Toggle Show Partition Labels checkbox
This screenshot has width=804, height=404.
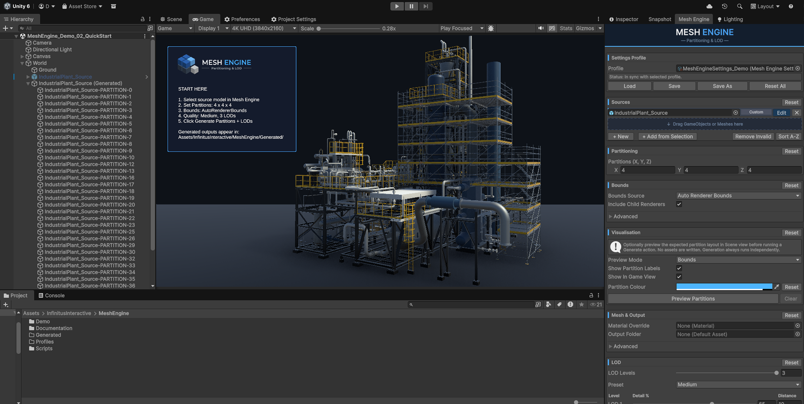coord(679,268)
